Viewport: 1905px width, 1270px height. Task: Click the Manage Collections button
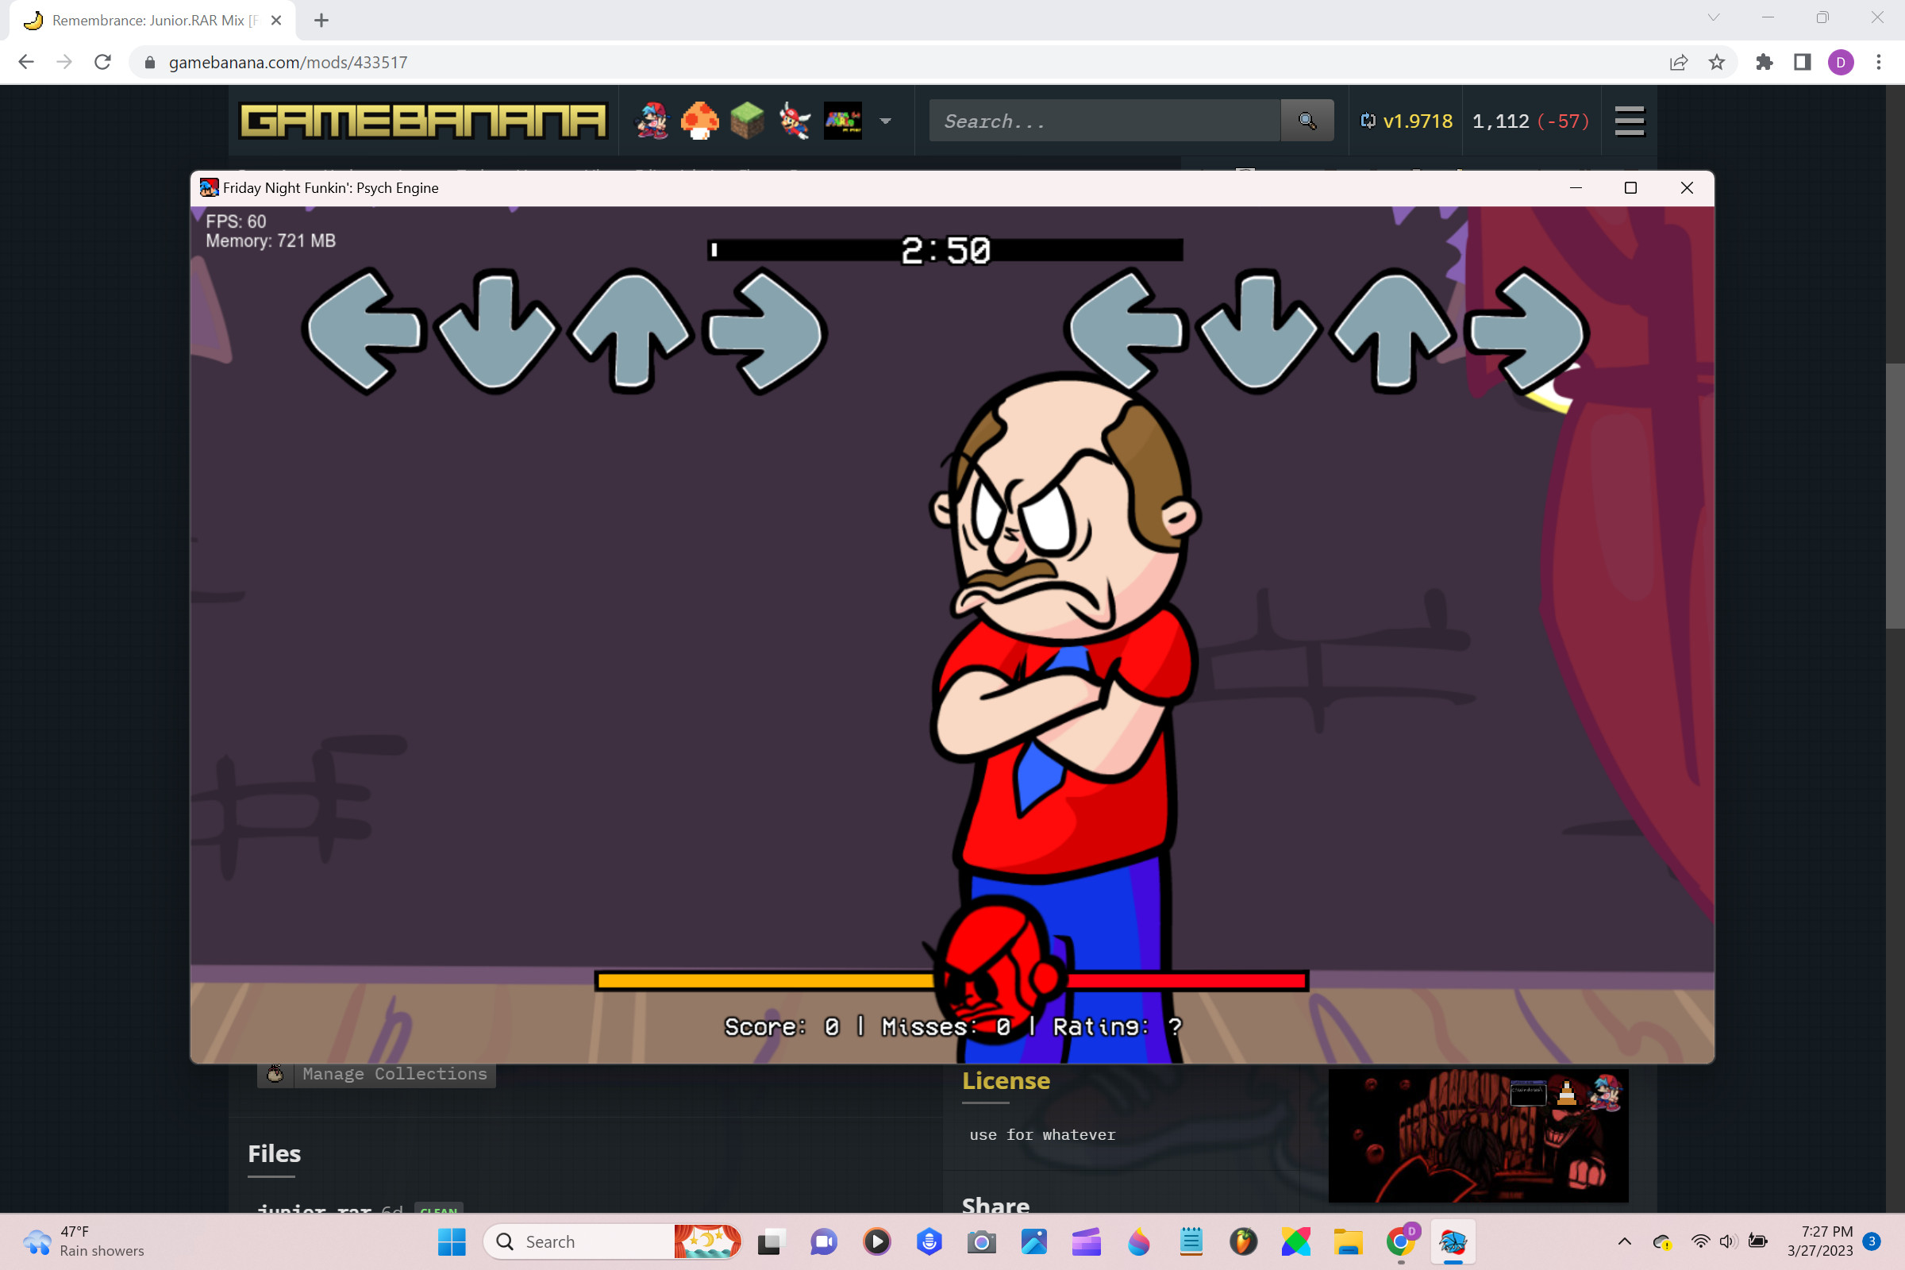click(x=378, y=1074)
